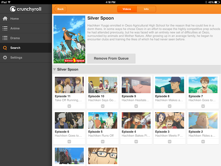Click Remove From Queue button

tap(111, 58)
